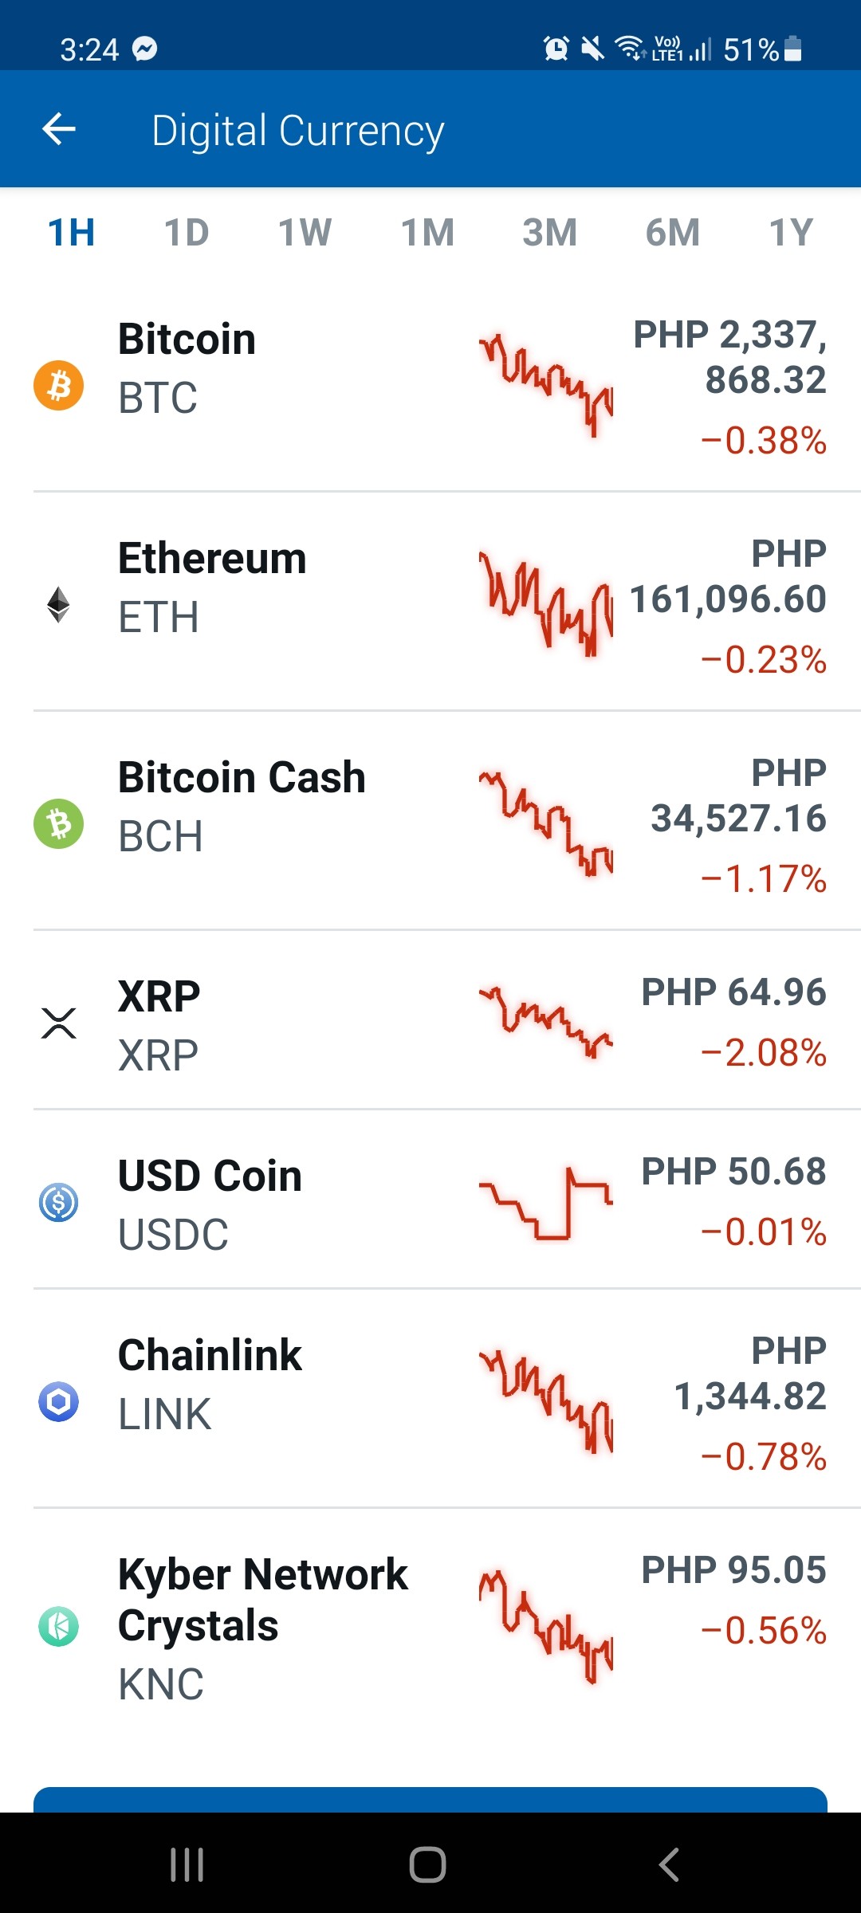The image size is (861, 1913).
Task: Tap the Kyber Network Crystals icon
Action: click(58, 1626)
